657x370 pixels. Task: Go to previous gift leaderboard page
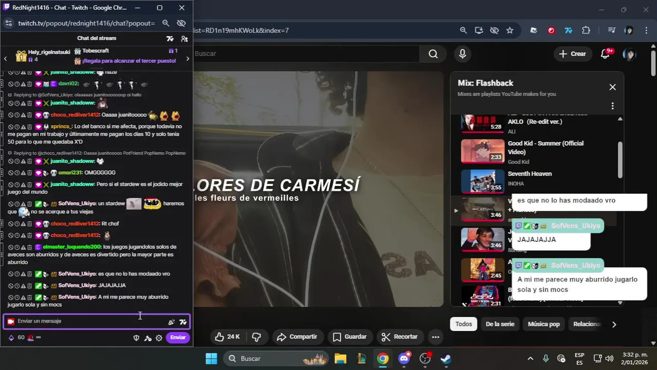click(x=5, y=59)
